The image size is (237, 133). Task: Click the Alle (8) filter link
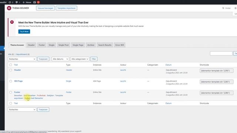click(11, 54)
